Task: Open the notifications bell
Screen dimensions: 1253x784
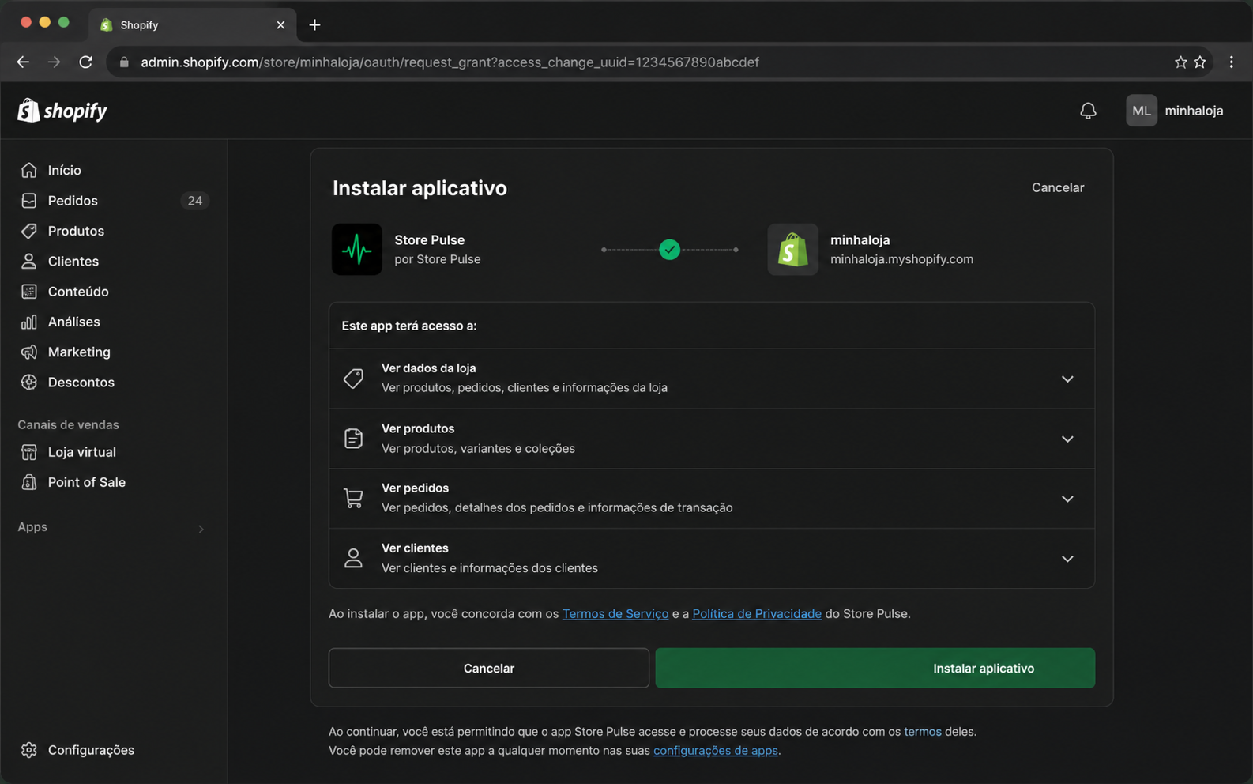Action: (x=1088, y=111)
